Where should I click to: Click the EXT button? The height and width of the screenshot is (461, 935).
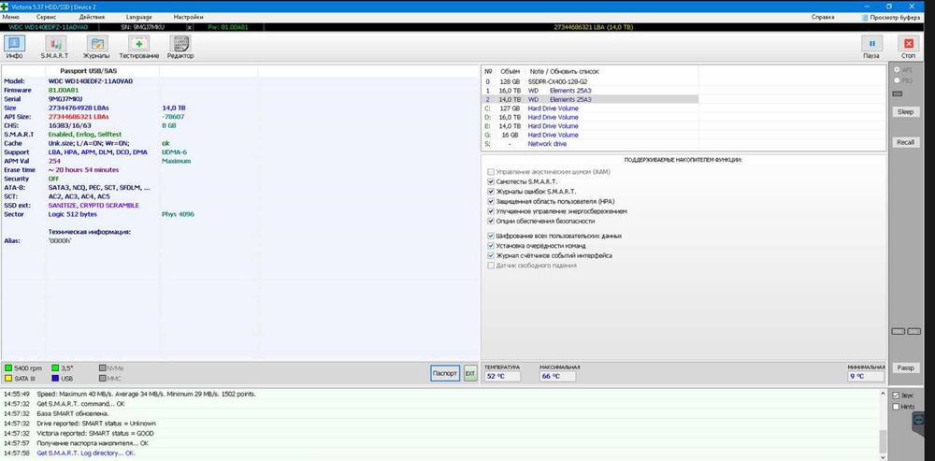coord(470,373)
